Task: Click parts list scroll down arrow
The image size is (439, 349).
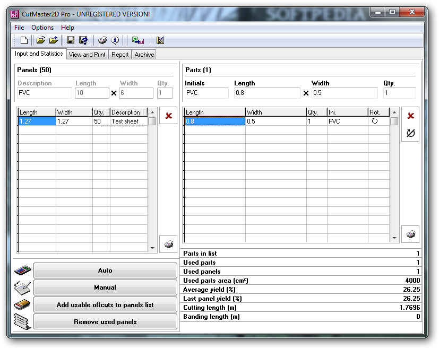Action: (394, 238)
